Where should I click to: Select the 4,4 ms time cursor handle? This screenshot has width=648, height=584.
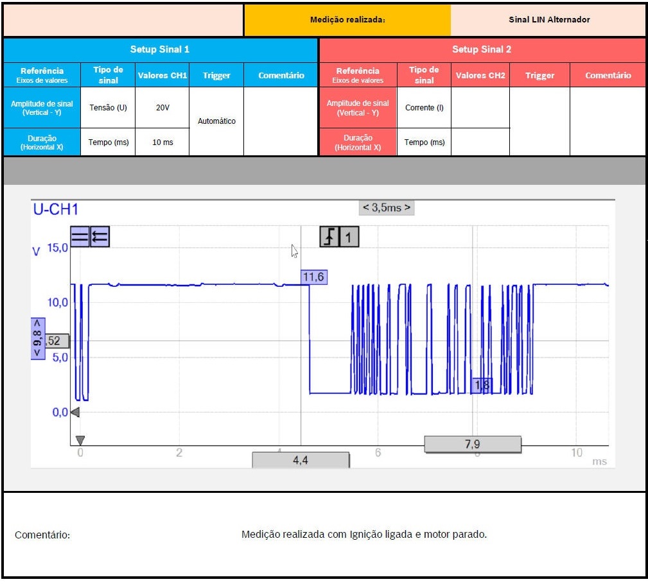301,460
